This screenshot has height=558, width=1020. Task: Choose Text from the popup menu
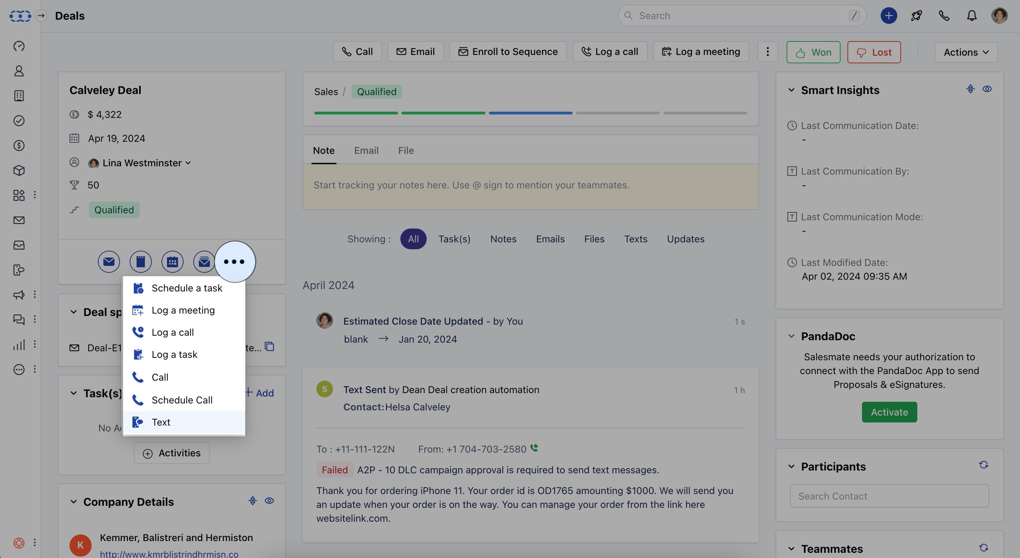(x=161, y=422)
